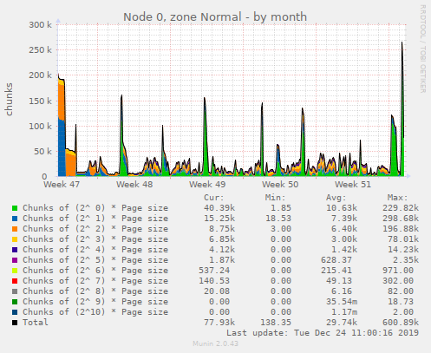This screenshot has width=431, height=353.
Task: Click the current value '140.53'
Action: point(214,281)
